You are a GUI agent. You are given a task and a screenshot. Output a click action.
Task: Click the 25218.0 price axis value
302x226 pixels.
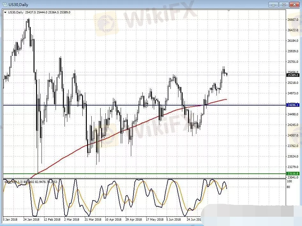[x=293, y=83]
